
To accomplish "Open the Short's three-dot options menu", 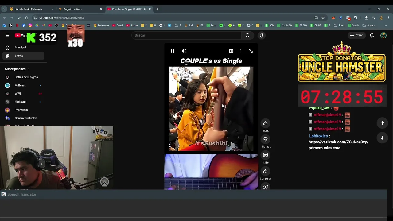I will point(241,51).
